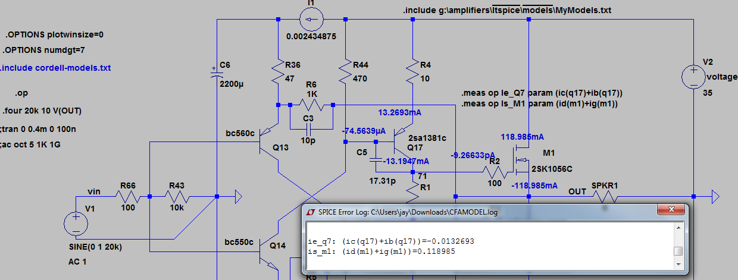This screenshot has height=280, width=738.
Task: Click the 'ie_q7' result line in log
Action: 391,242
